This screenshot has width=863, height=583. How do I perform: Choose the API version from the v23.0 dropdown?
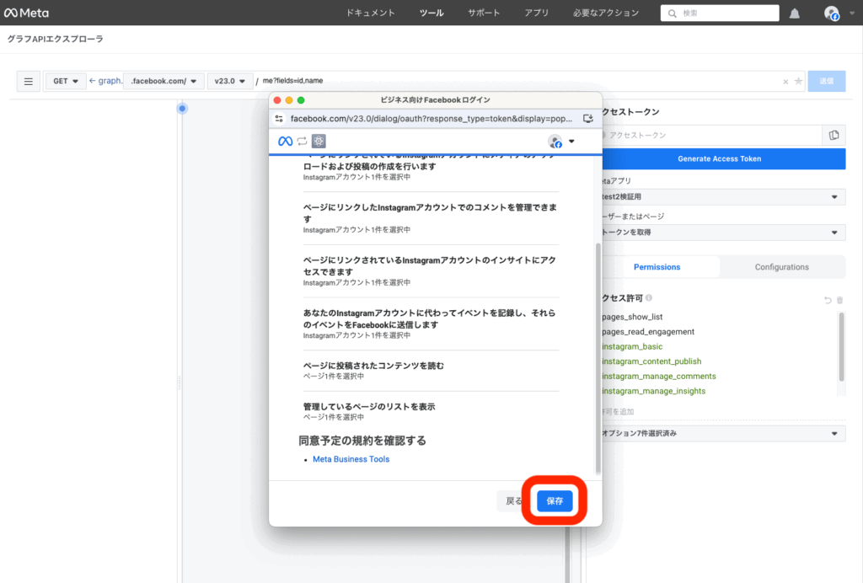(x=230, y=82)
